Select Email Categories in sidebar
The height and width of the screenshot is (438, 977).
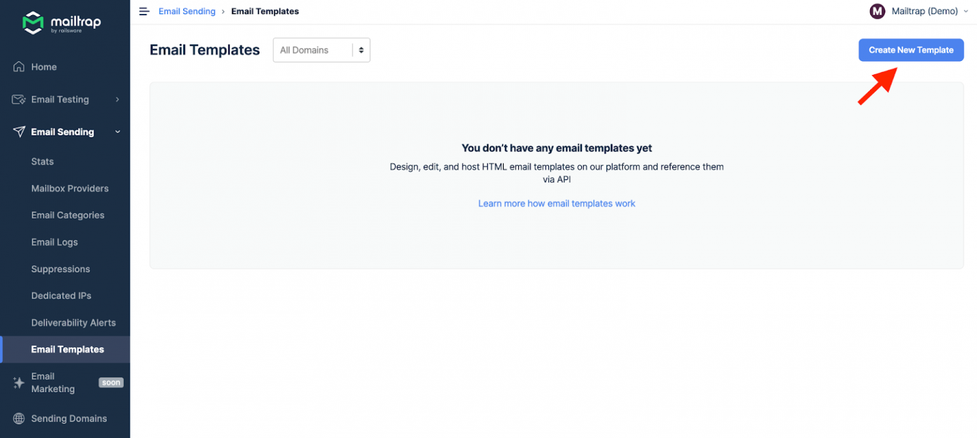pos(67,216)
